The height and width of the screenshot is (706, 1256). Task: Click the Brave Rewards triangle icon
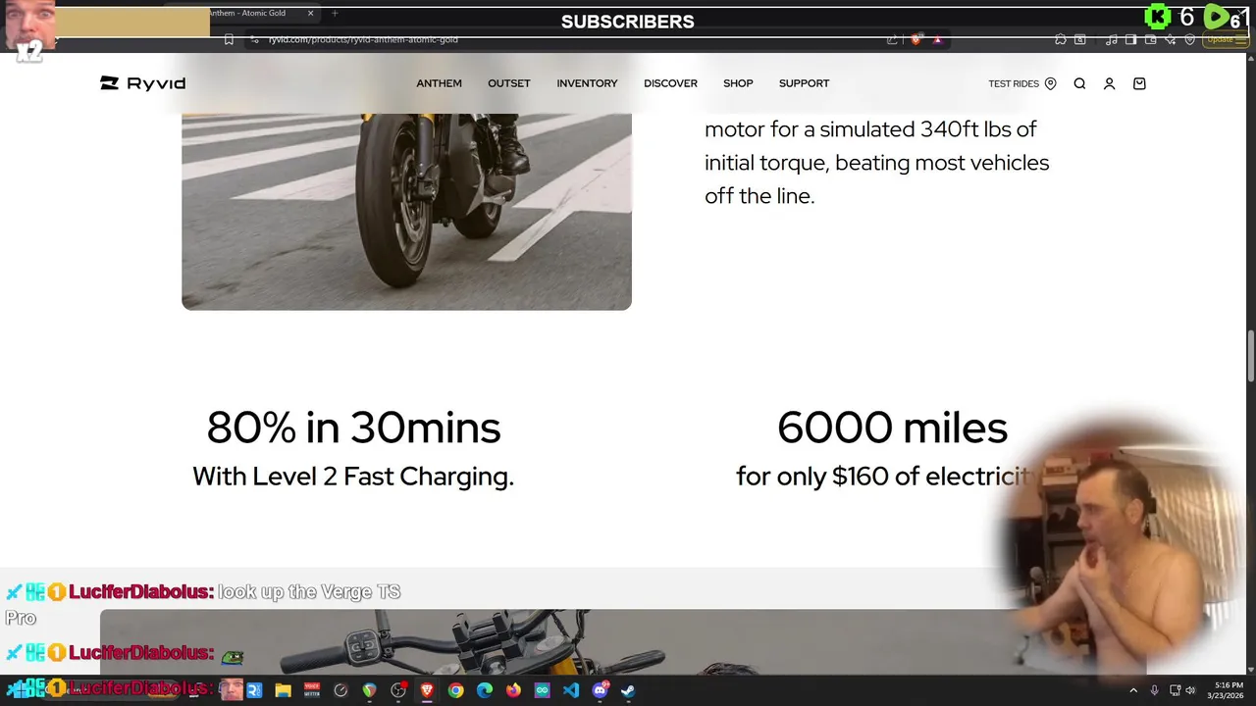(x=938, y=40)
